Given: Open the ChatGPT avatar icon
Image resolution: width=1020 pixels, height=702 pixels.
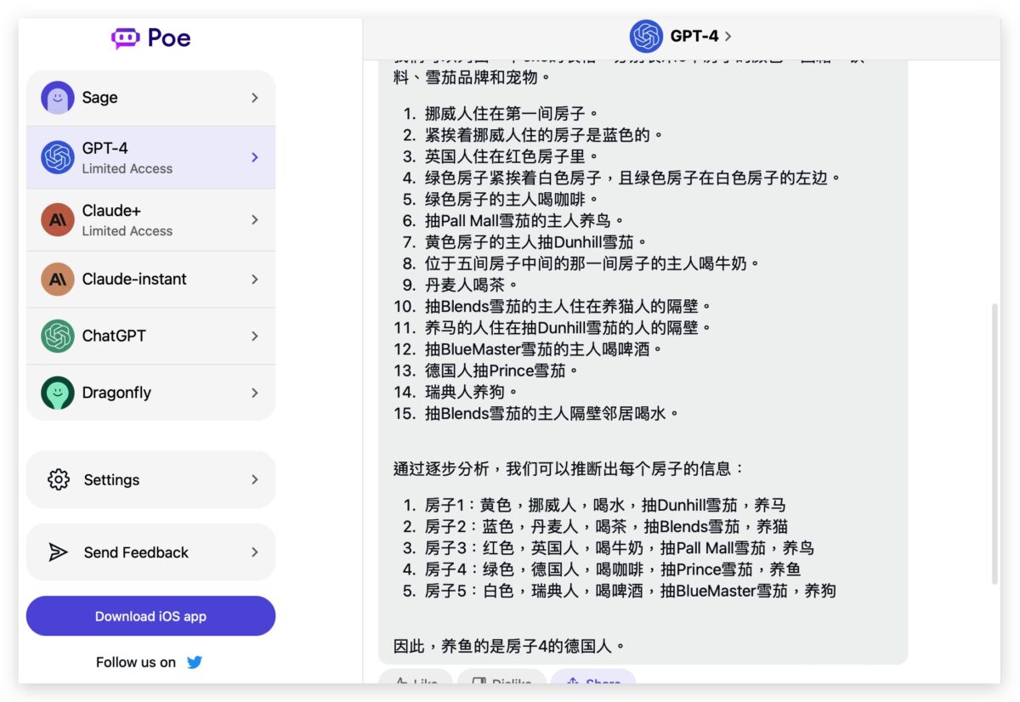Looking at the screenshot, I should point(58,336).
